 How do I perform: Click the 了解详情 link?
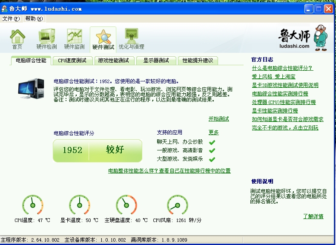[x=313, y=216]
